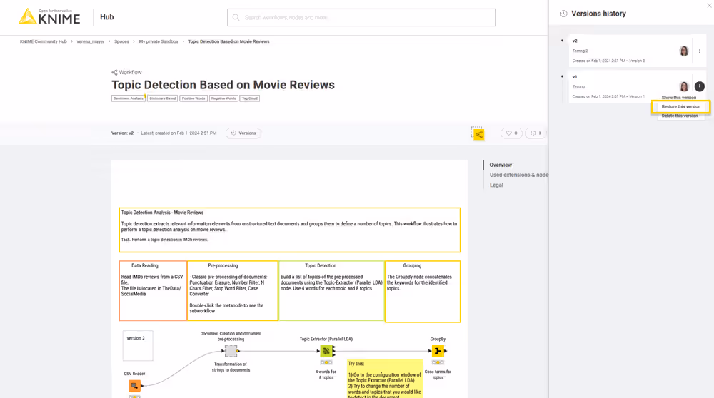Collapse the three-dot menu for version v1
This screenshot has width=714, height=398.
click(x=700, y=86)
